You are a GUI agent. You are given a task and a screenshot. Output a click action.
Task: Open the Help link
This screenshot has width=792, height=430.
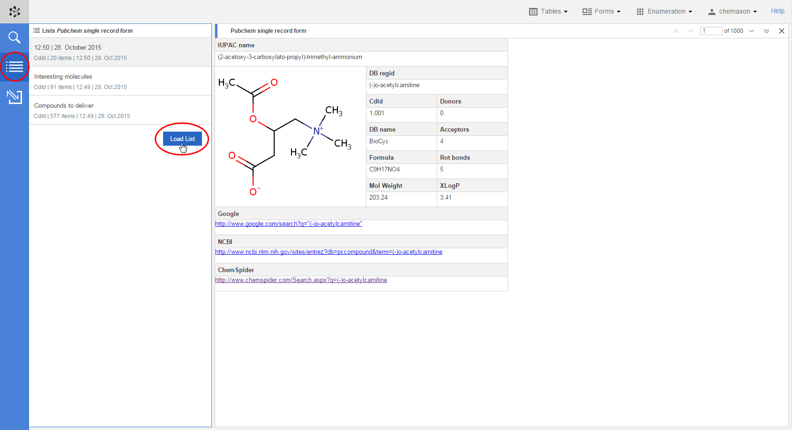[x=777, y=11]
